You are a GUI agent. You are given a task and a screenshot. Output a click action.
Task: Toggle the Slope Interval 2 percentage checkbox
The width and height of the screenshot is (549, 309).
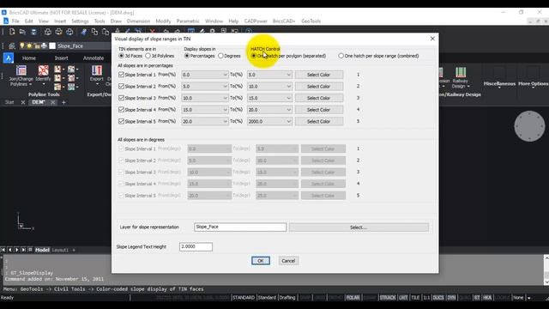(x=121, y=86)
